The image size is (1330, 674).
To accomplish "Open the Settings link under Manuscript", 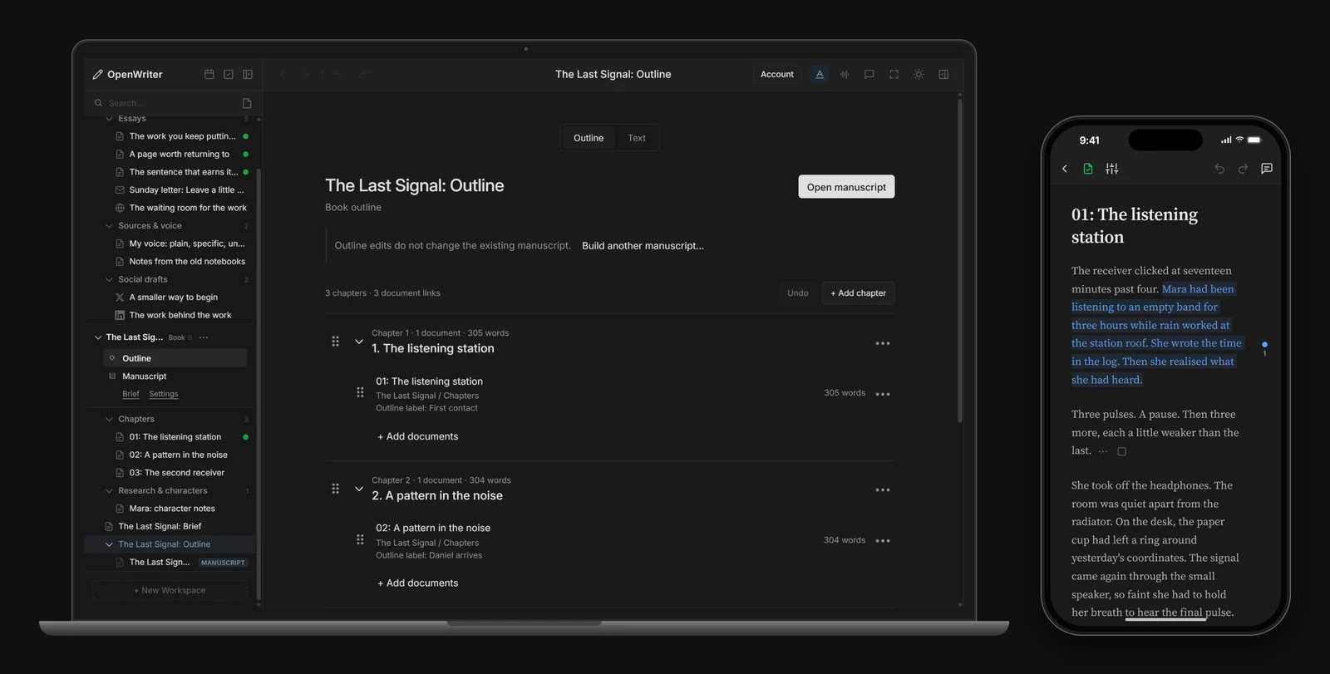I will (x=164, y=394).
